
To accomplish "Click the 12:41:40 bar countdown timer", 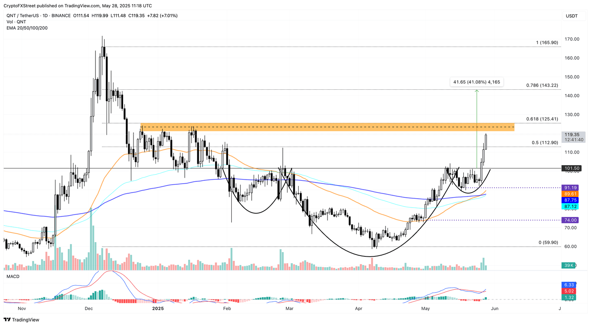I will pos(574,140).
